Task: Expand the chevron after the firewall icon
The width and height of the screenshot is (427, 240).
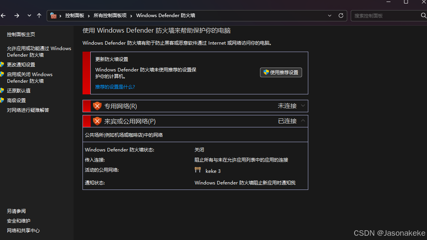Action: coord(60,16)
